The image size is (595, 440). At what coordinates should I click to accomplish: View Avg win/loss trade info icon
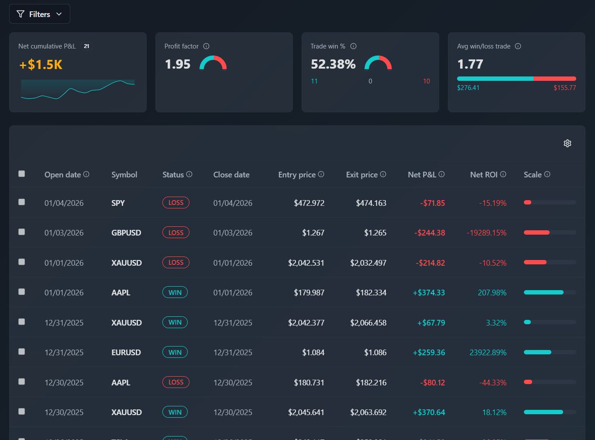pos(518,46)
